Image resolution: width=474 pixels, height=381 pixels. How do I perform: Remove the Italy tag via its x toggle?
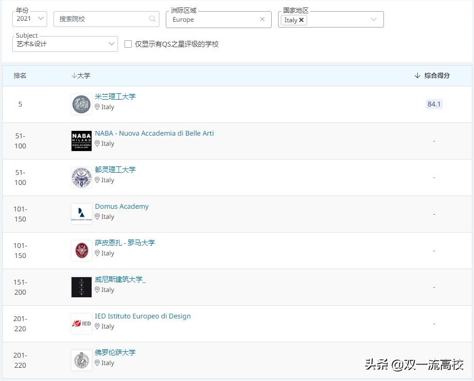coord(300,20)
